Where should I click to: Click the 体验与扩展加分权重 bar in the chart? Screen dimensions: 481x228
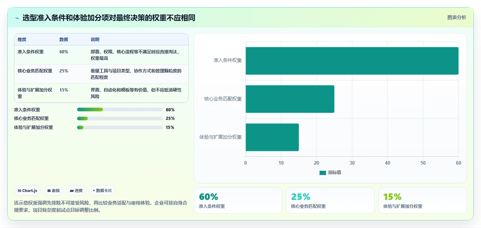pos(272,137)
